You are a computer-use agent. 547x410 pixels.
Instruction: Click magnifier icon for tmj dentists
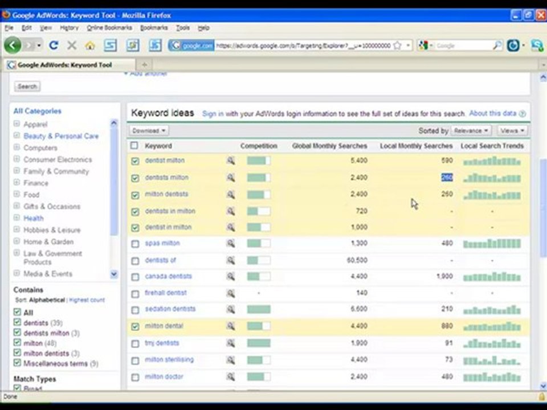[231, 343]
